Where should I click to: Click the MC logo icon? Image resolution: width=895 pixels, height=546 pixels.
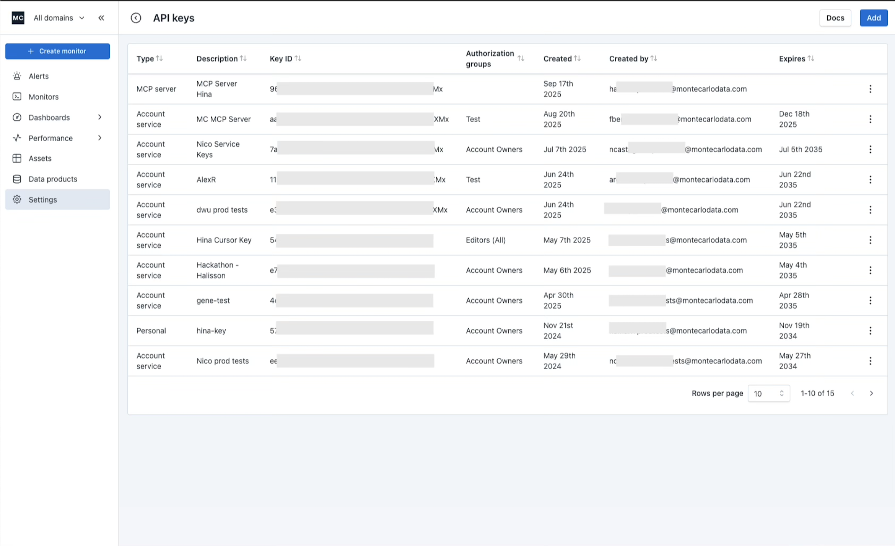tap(18, 18)
